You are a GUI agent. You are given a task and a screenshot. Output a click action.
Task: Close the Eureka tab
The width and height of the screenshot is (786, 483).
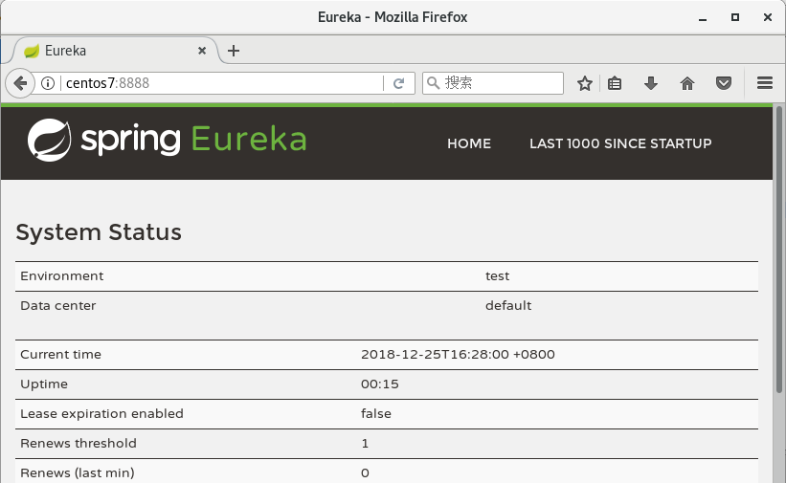tap(202, 51)
